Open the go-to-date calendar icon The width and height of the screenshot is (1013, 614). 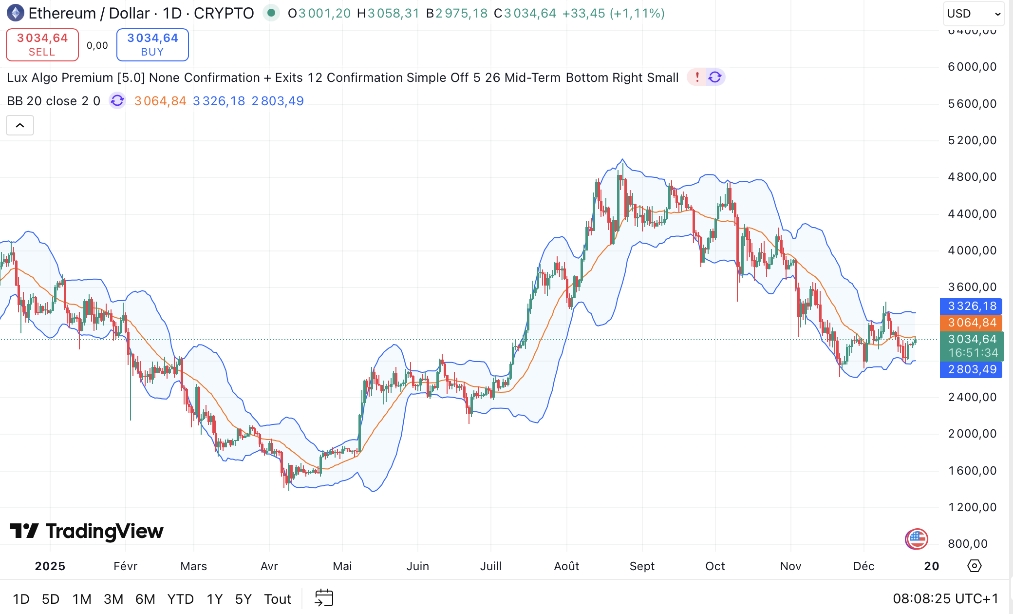tap(324, 598)
